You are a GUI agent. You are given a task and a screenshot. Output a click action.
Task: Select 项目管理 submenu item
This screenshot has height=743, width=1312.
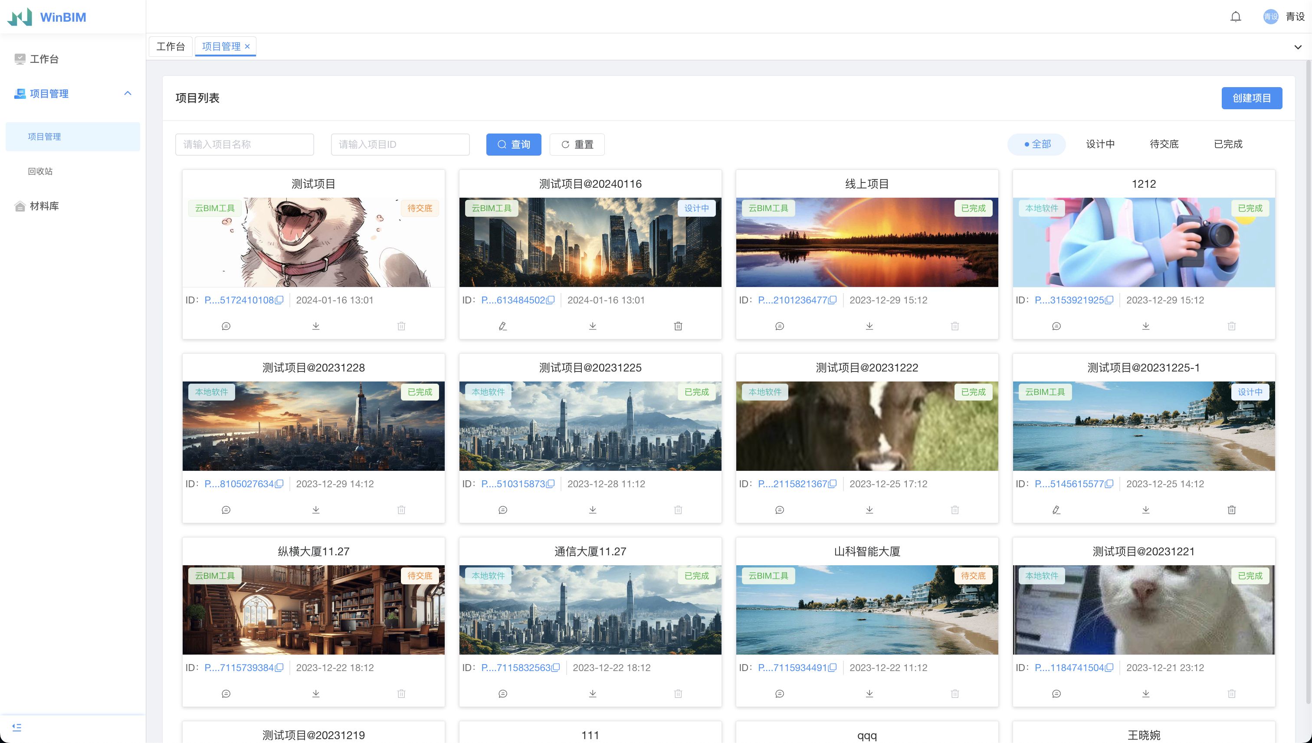(73, 137)
